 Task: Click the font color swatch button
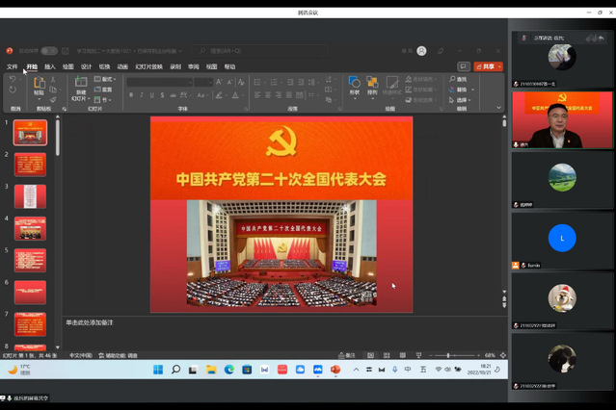click(x=235, y=95)
